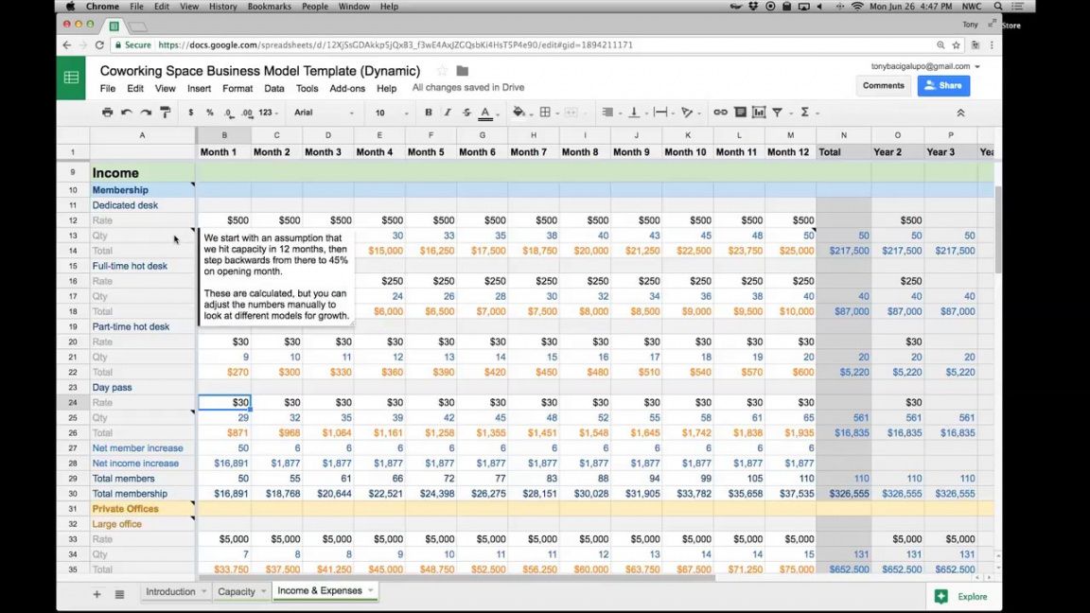Click the add sheet plus icon
Viewport: 1090px width, 613px height.
[97, 594]
